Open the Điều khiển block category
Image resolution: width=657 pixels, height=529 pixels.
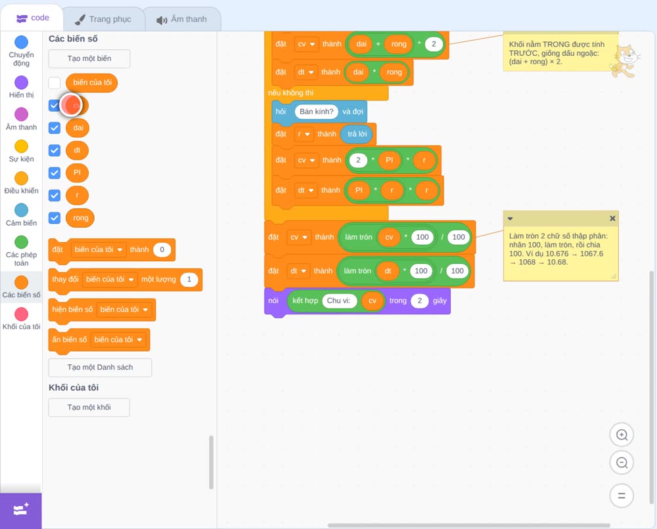21,183
